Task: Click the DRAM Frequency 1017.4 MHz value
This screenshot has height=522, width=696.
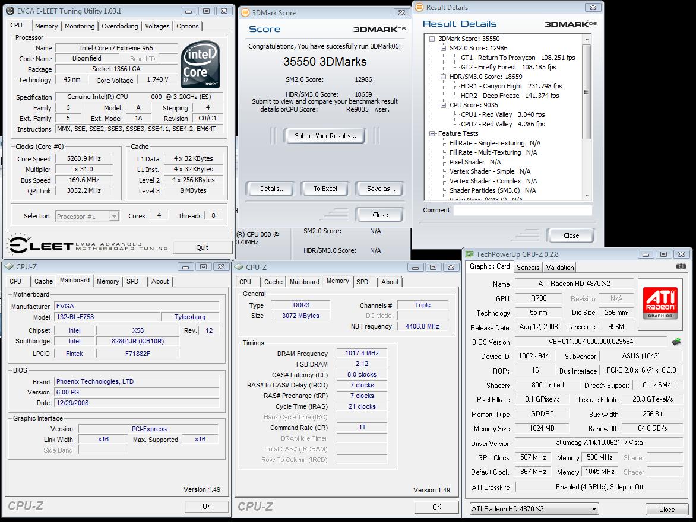Action: [362, 353]
